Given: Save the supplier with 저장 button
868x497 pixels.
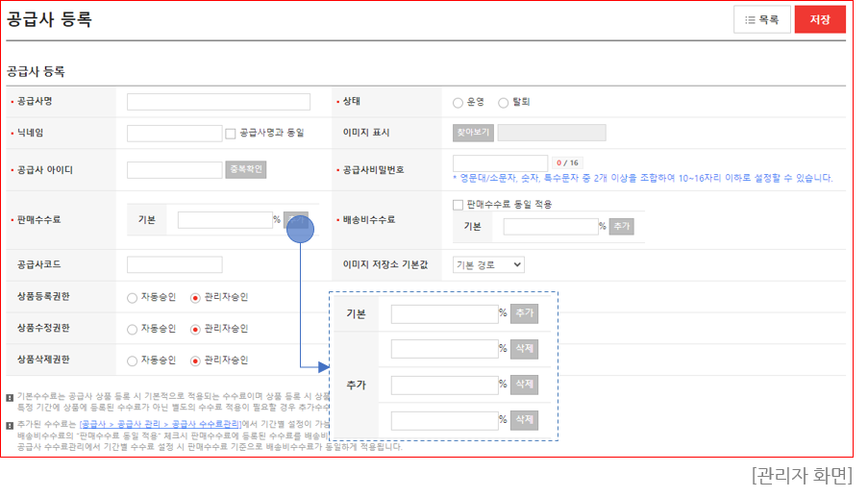Looking at the screenshot, I should [819, 20].
